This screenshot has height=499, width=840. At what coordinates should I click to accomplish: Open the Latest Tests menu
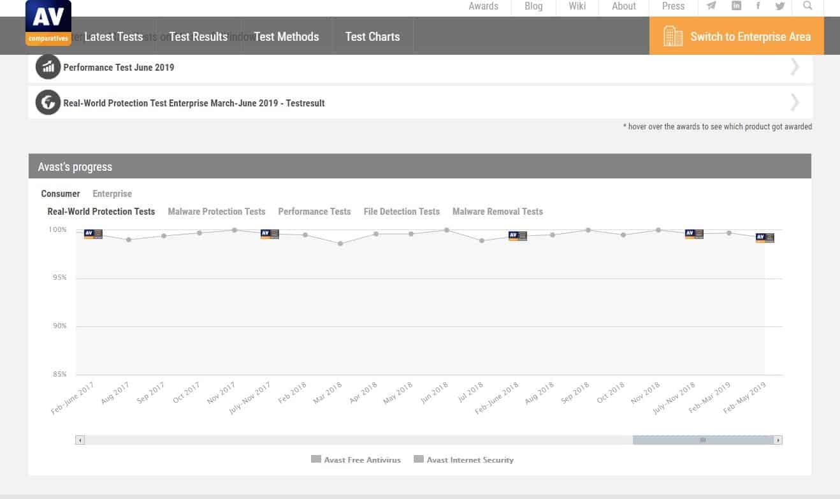(x=113, y=36)
